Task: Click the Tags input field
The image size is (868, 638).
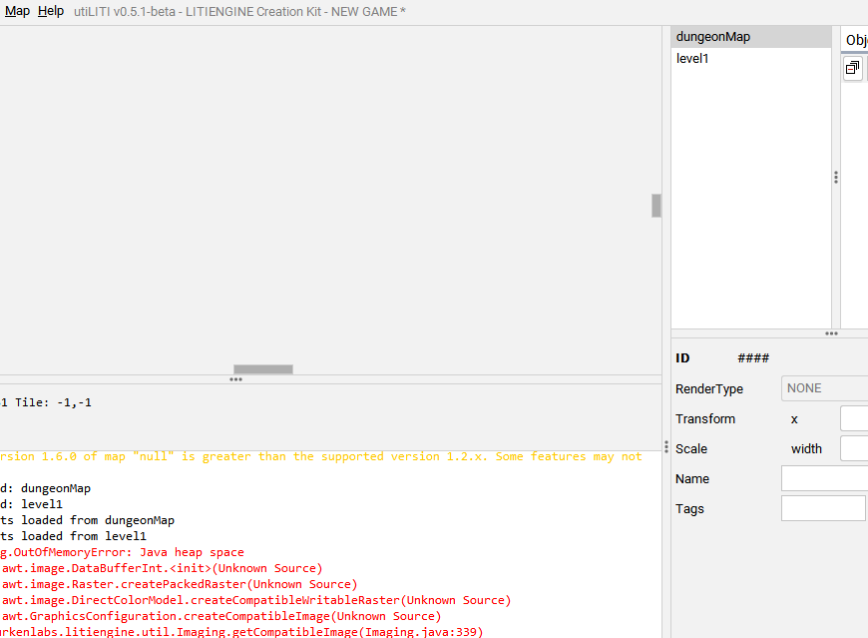Action: pyautogui.click(x=822, y=507)
